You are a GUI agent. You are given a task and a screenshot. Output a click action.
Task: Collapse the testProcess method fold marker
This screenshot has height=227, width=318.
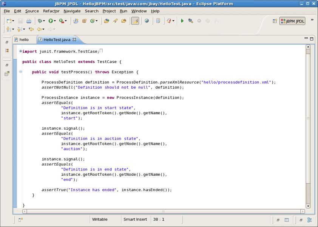pyautogui.click(x=21, y=72)
